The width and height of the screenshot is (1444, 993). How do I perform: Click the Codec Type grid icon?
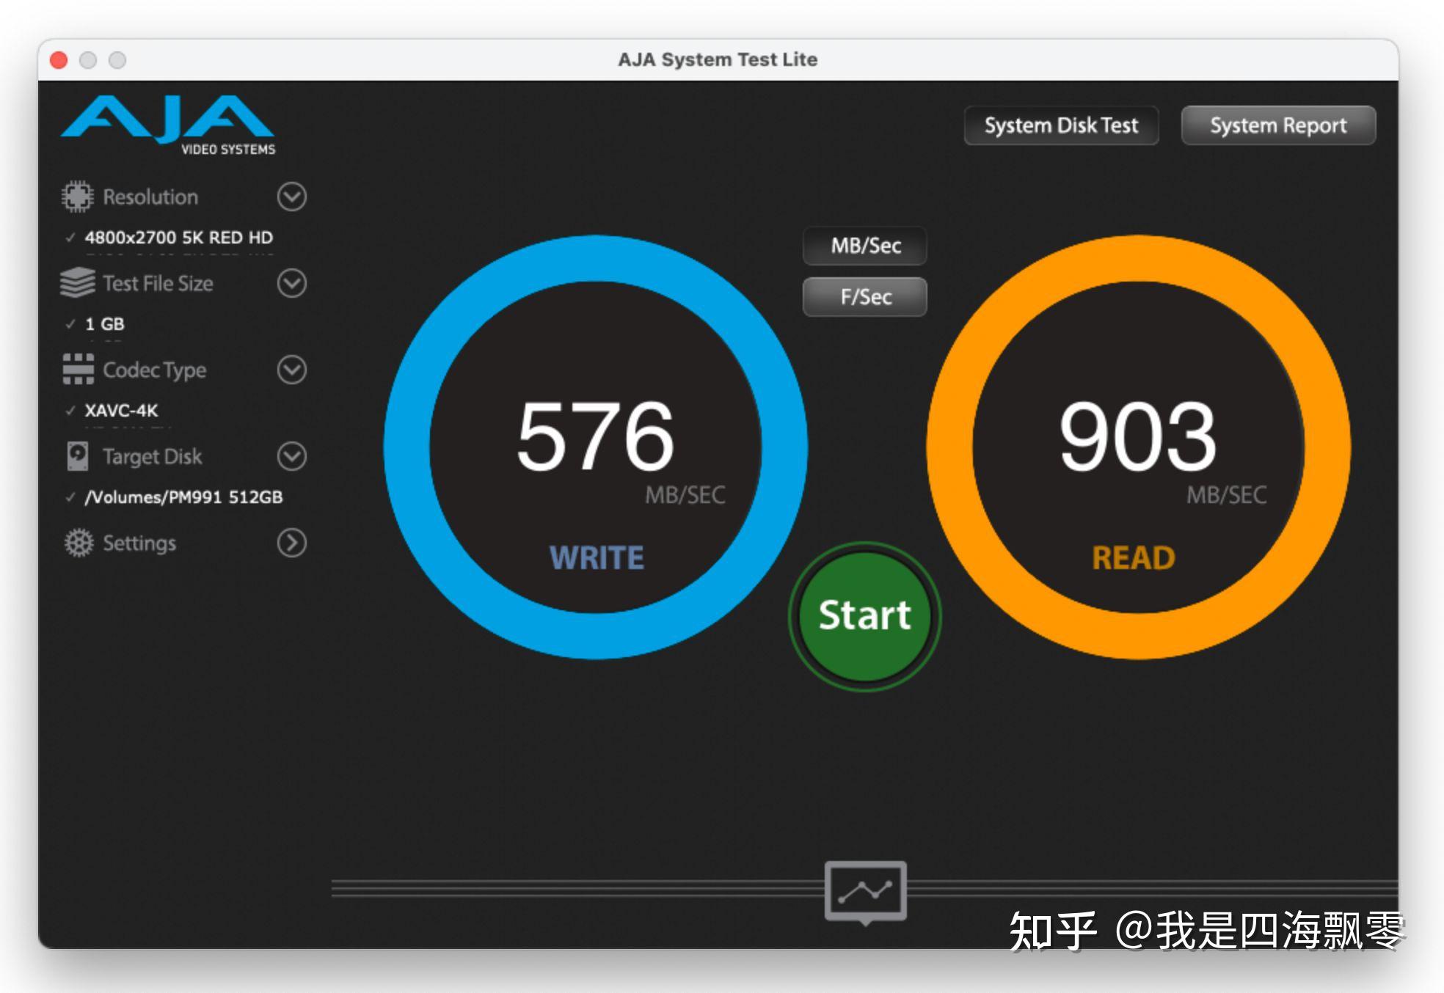[x=76, y=370]
